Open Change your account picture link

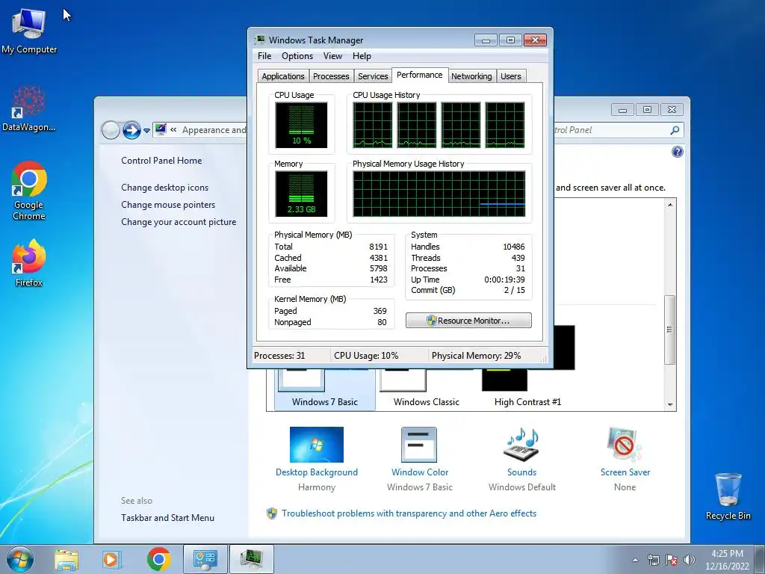pyautogui.click(x=179, y=222)
